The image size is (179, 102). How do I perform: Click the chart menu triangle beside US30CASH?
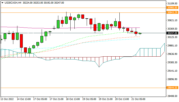coord(2,3)
